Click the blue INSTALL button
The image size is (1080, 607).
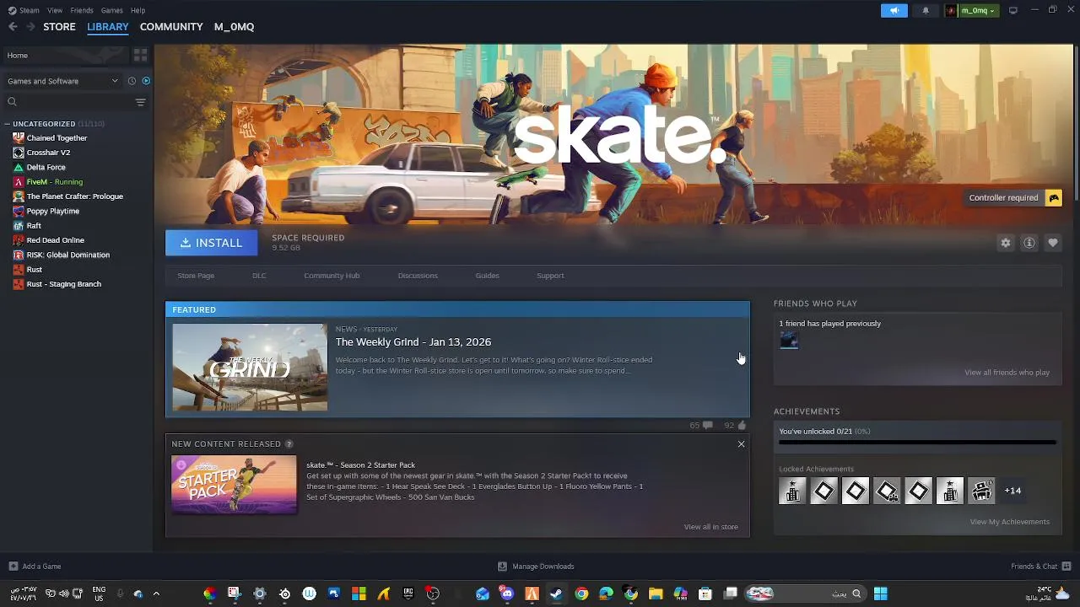[211, 243]
